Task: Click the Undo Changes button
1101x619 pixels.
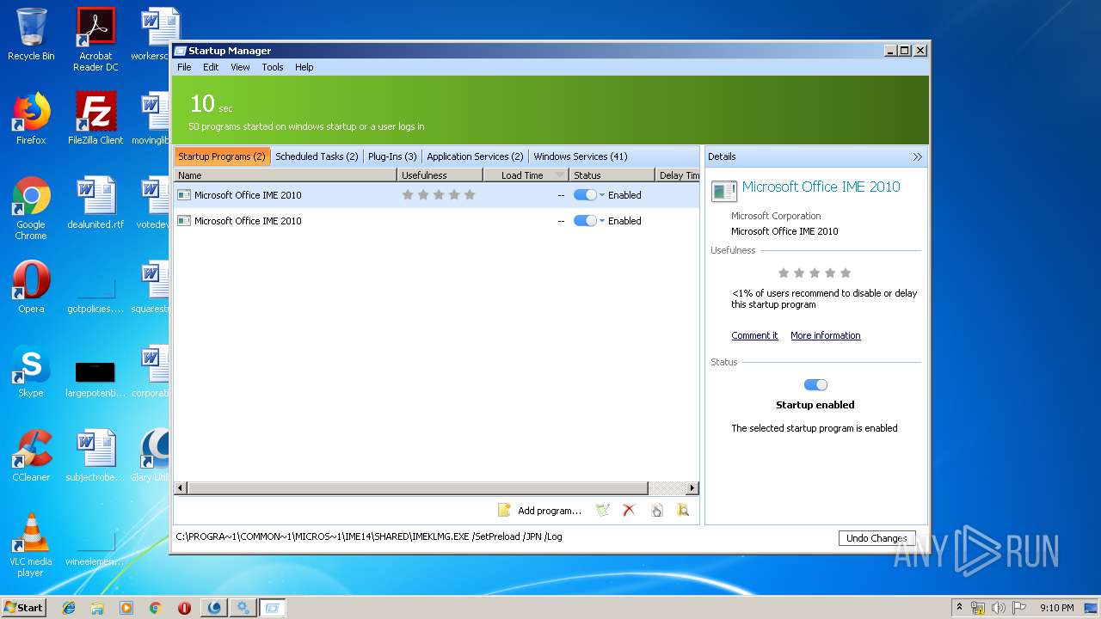Action: (x=876, y=538)
